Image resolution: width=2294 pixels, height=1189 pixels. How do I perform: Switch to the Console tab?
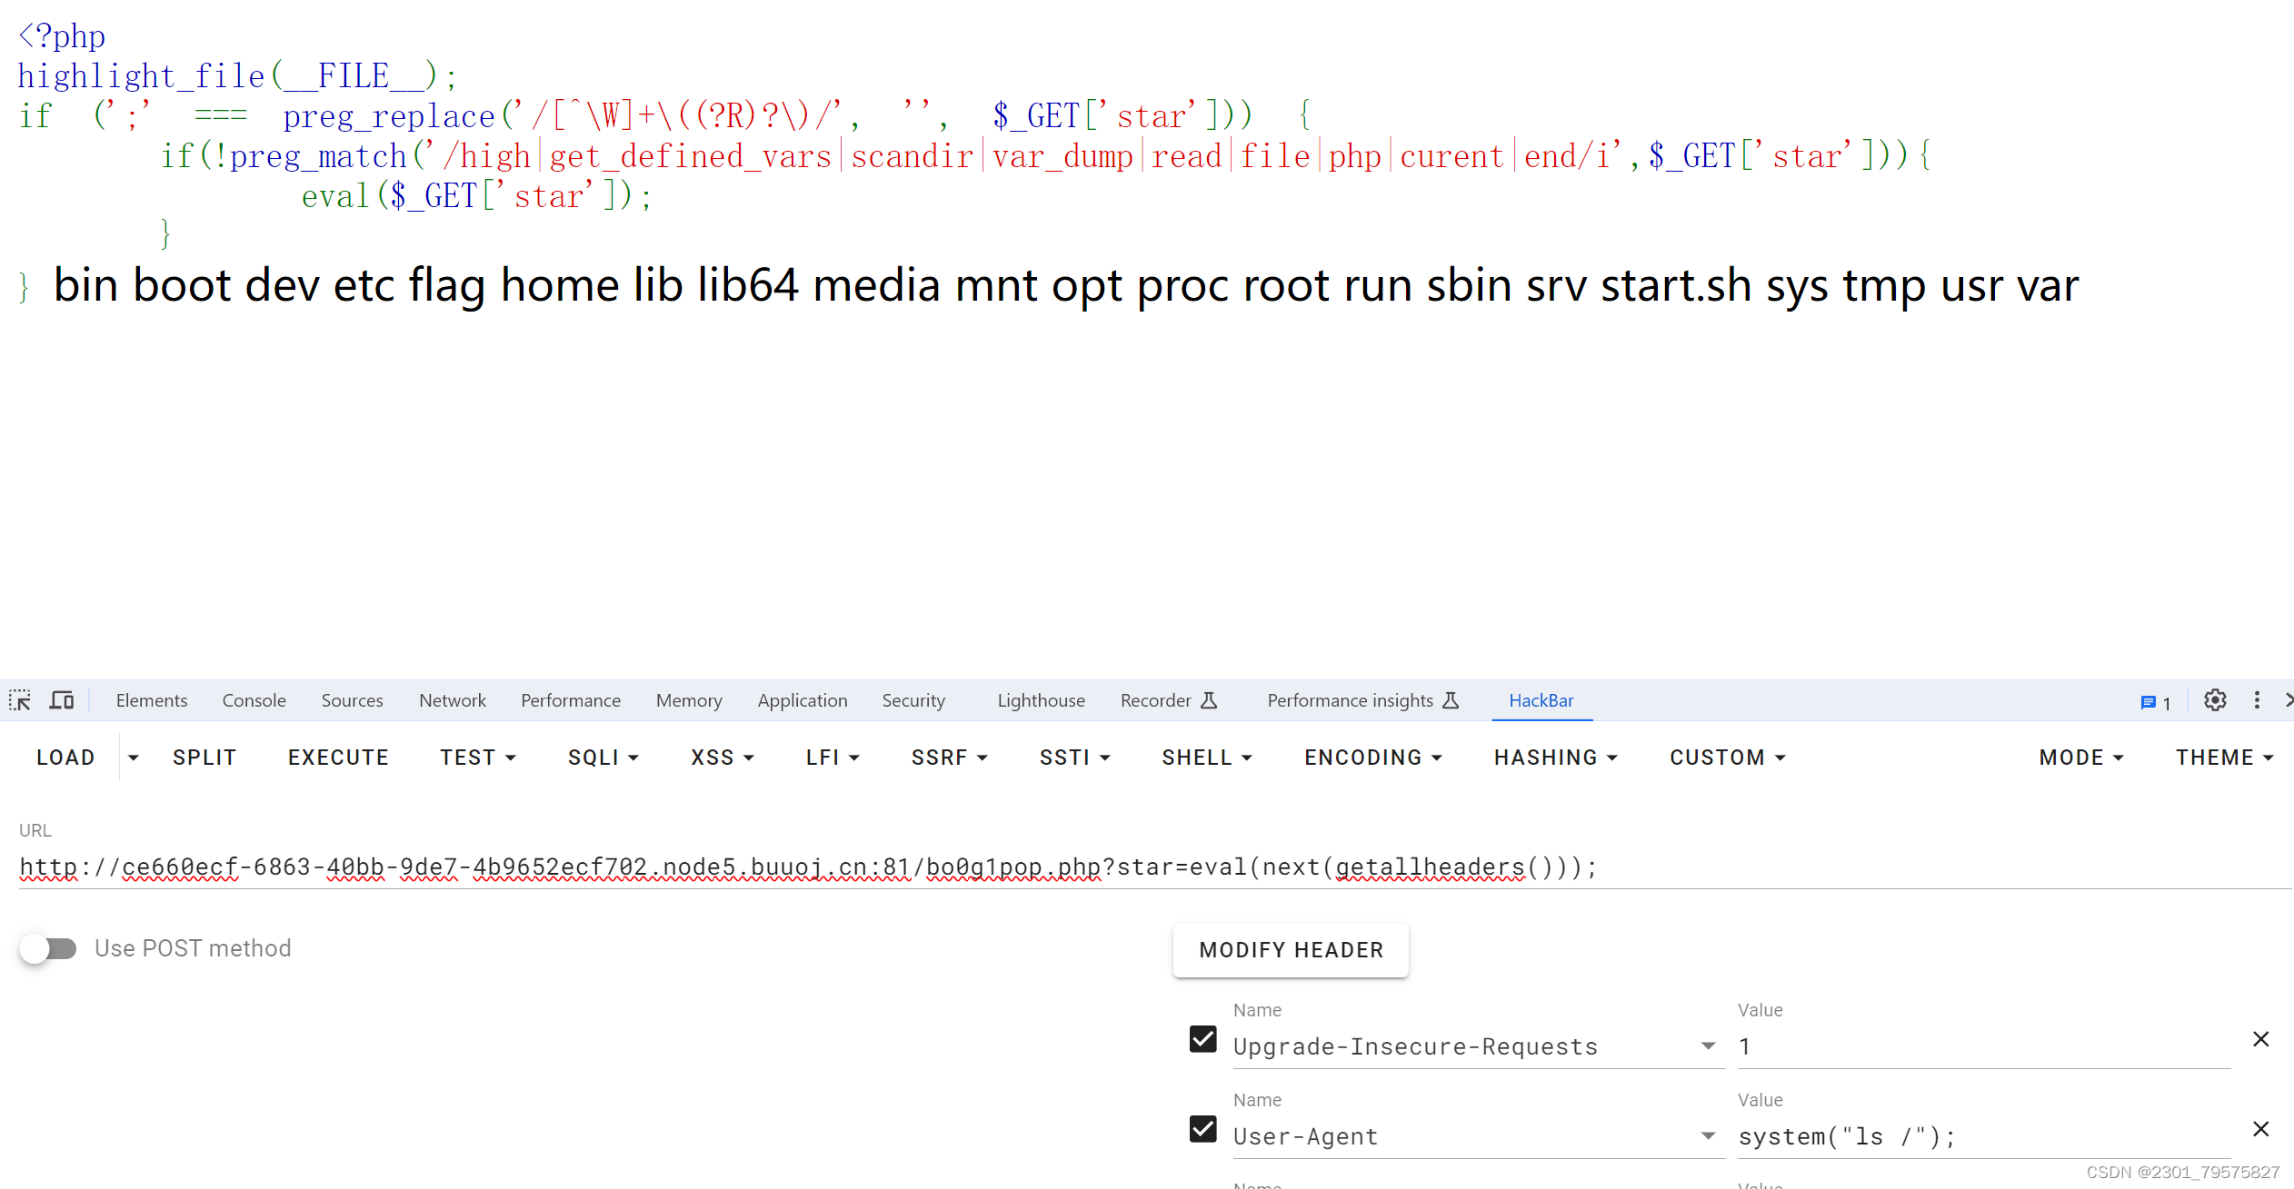(x=254, y=700)
